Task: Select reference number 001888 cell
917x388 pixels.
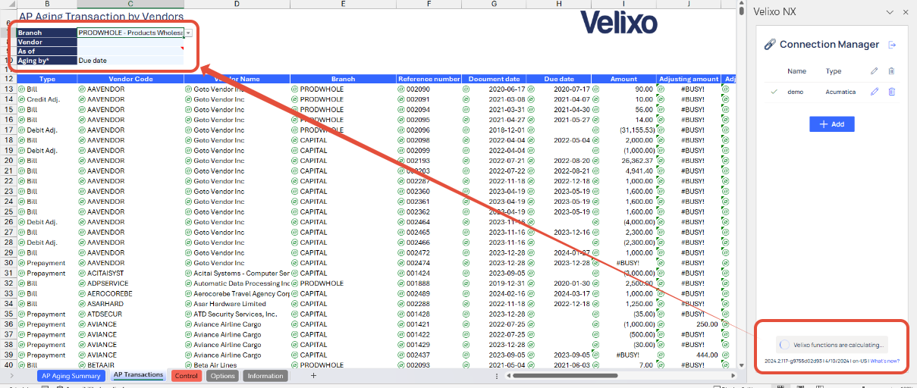Action: click(429, 283)
